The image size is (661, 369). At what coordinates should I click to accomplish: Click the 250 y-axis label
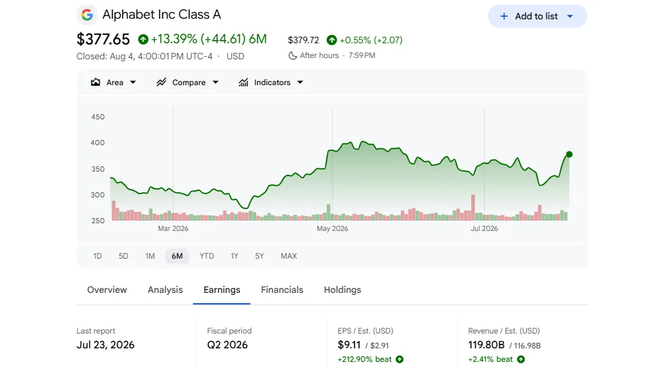click(98, 221)
